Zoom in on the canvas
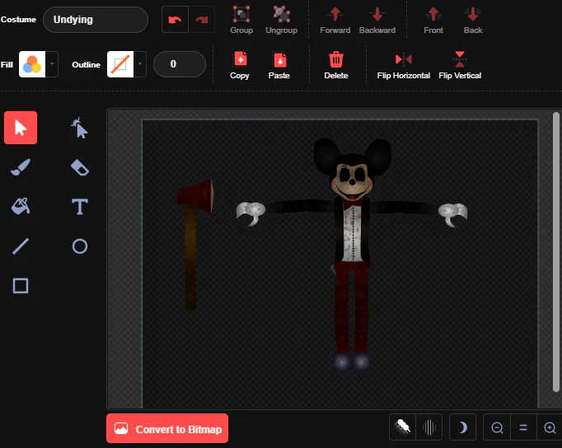Image resolution: width=562 pixels, height=448 pixels. (x=550, y=427)
